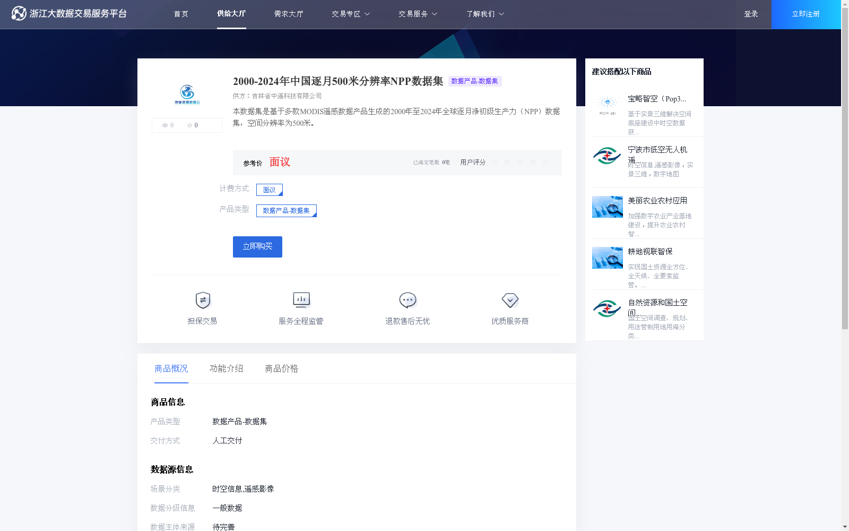Click the 退款售后无忧 chat icon
The height and width of the screenshot is (531, 849).
coord(407,299)
